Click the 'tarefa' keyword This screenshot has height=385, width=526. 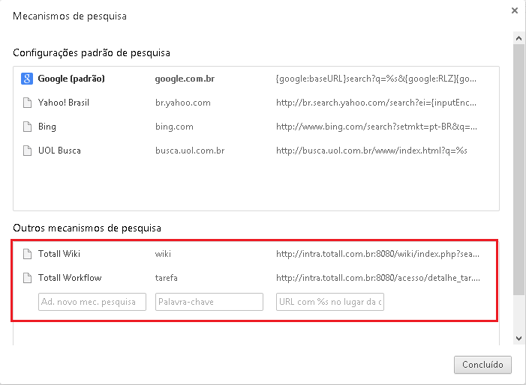tap(167, 278)
